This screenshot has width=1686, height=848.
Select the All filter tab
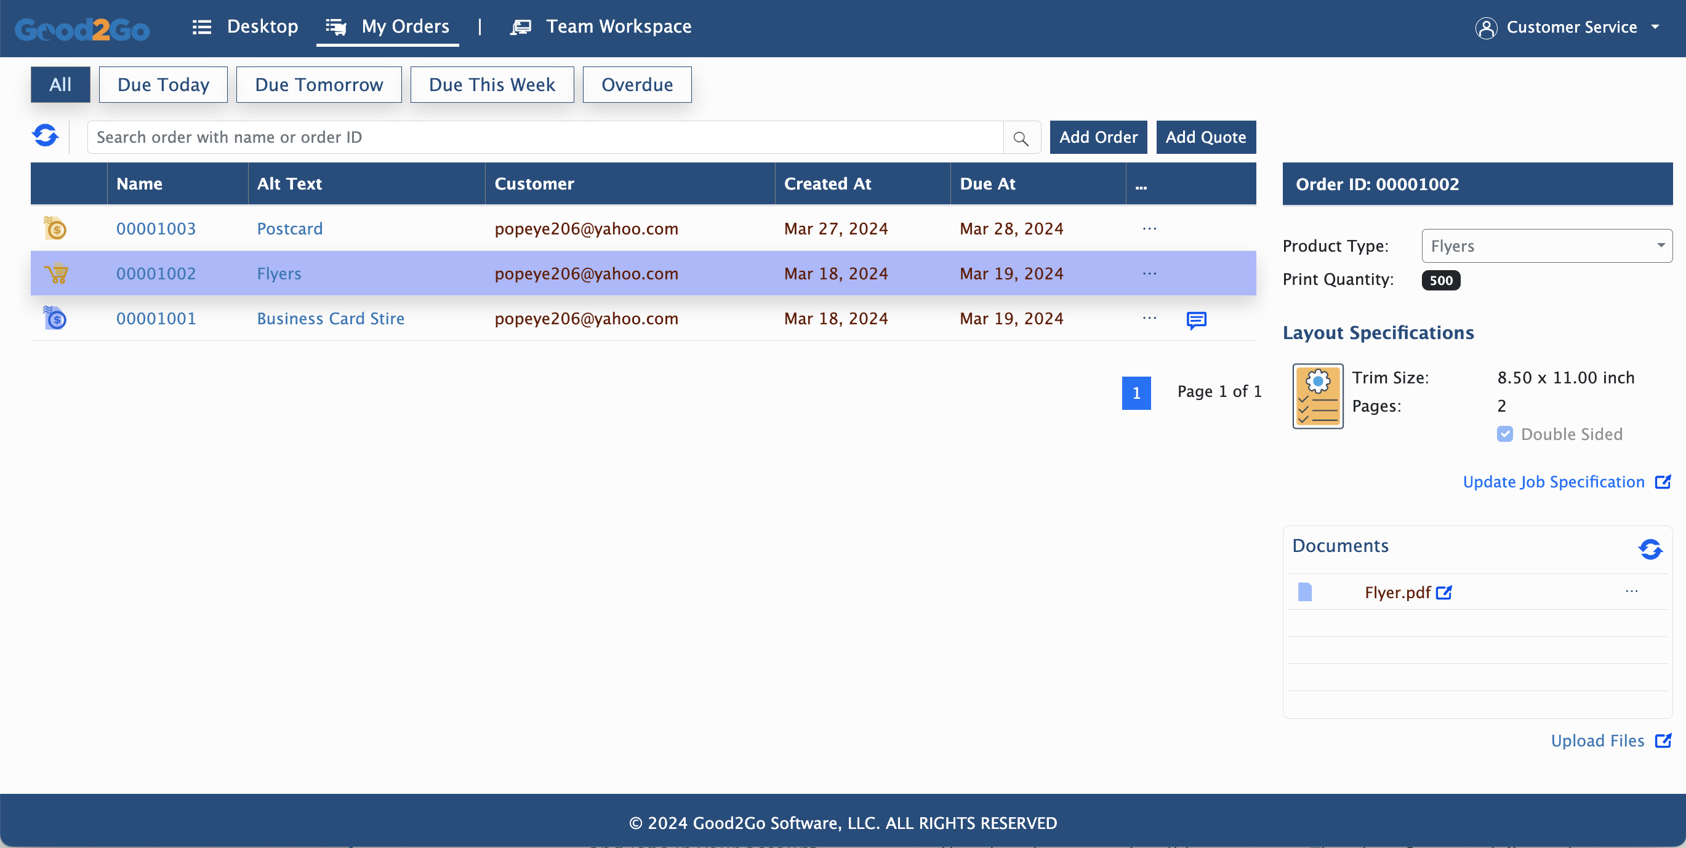[x=60, y=84]
